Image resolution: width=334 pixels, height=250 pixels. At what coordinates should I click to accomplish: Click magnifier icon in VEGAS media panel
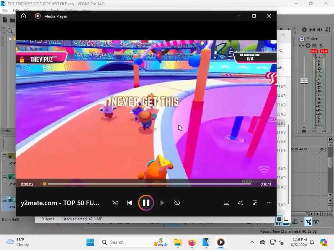coord(10,31)
